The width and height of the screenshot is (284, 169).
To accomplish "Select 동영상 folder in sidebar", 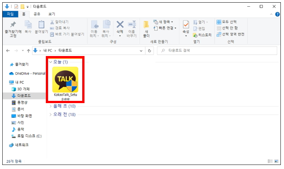I will click(x=20, y=103).
